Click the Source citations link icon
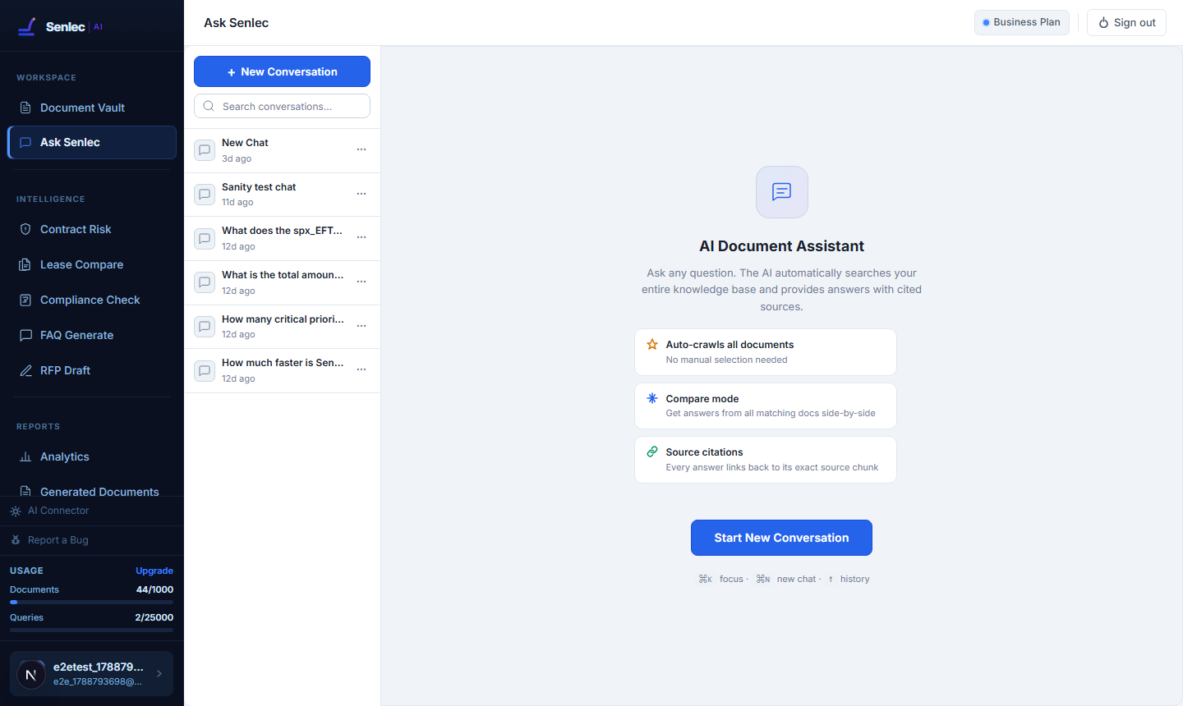This screenshot has width=1183, height=706. tap(652, 452)
